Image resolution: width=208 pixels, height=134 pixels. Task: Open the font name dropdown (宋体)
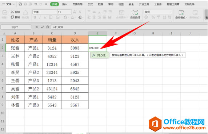tap(56, 12)
